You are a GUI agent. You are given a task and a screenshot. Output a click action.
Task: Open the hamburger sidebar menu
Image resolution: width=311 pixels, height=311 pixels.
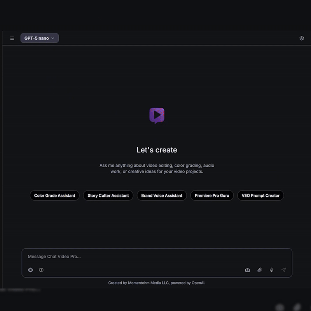pyautogui.click(x=12, y=38)
